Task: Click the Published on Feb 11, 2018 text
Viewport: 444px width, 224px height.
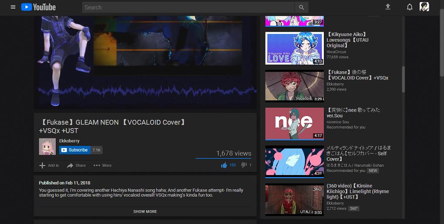Action: pyautogui.click(x=64, y=183)
